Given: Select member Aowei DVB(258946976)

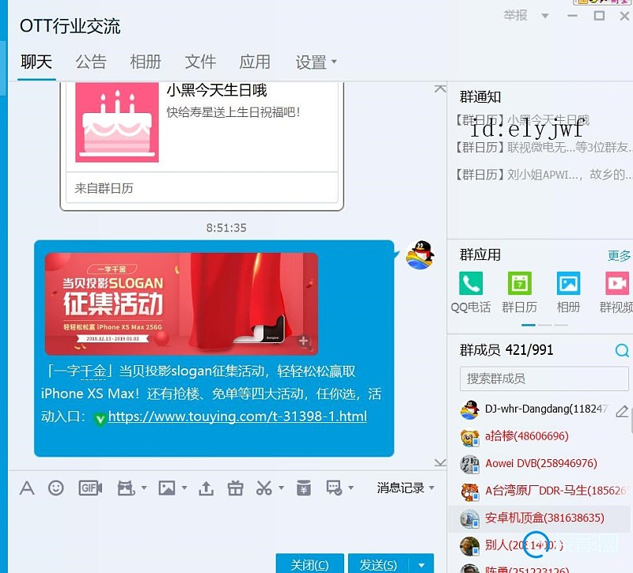Looking at the screenshot, I should (540, 463).
